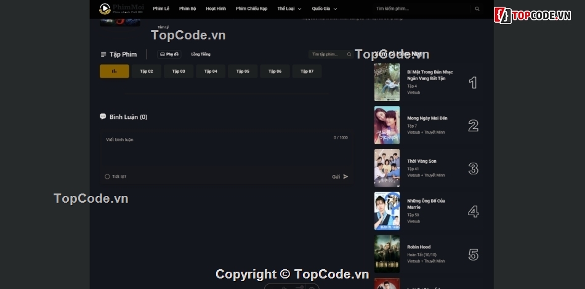Open Robin Hood poster thumbnail
This screenshot has height=289, width=585.
(x=387, y=254)
